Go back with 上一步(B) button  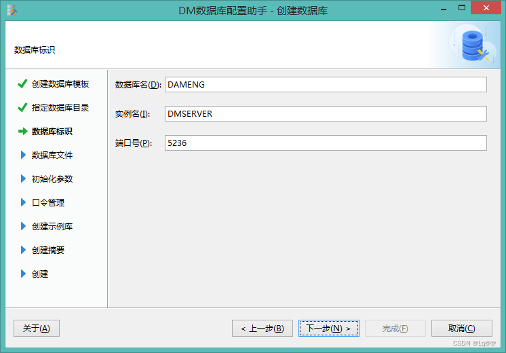click(262, 328)
